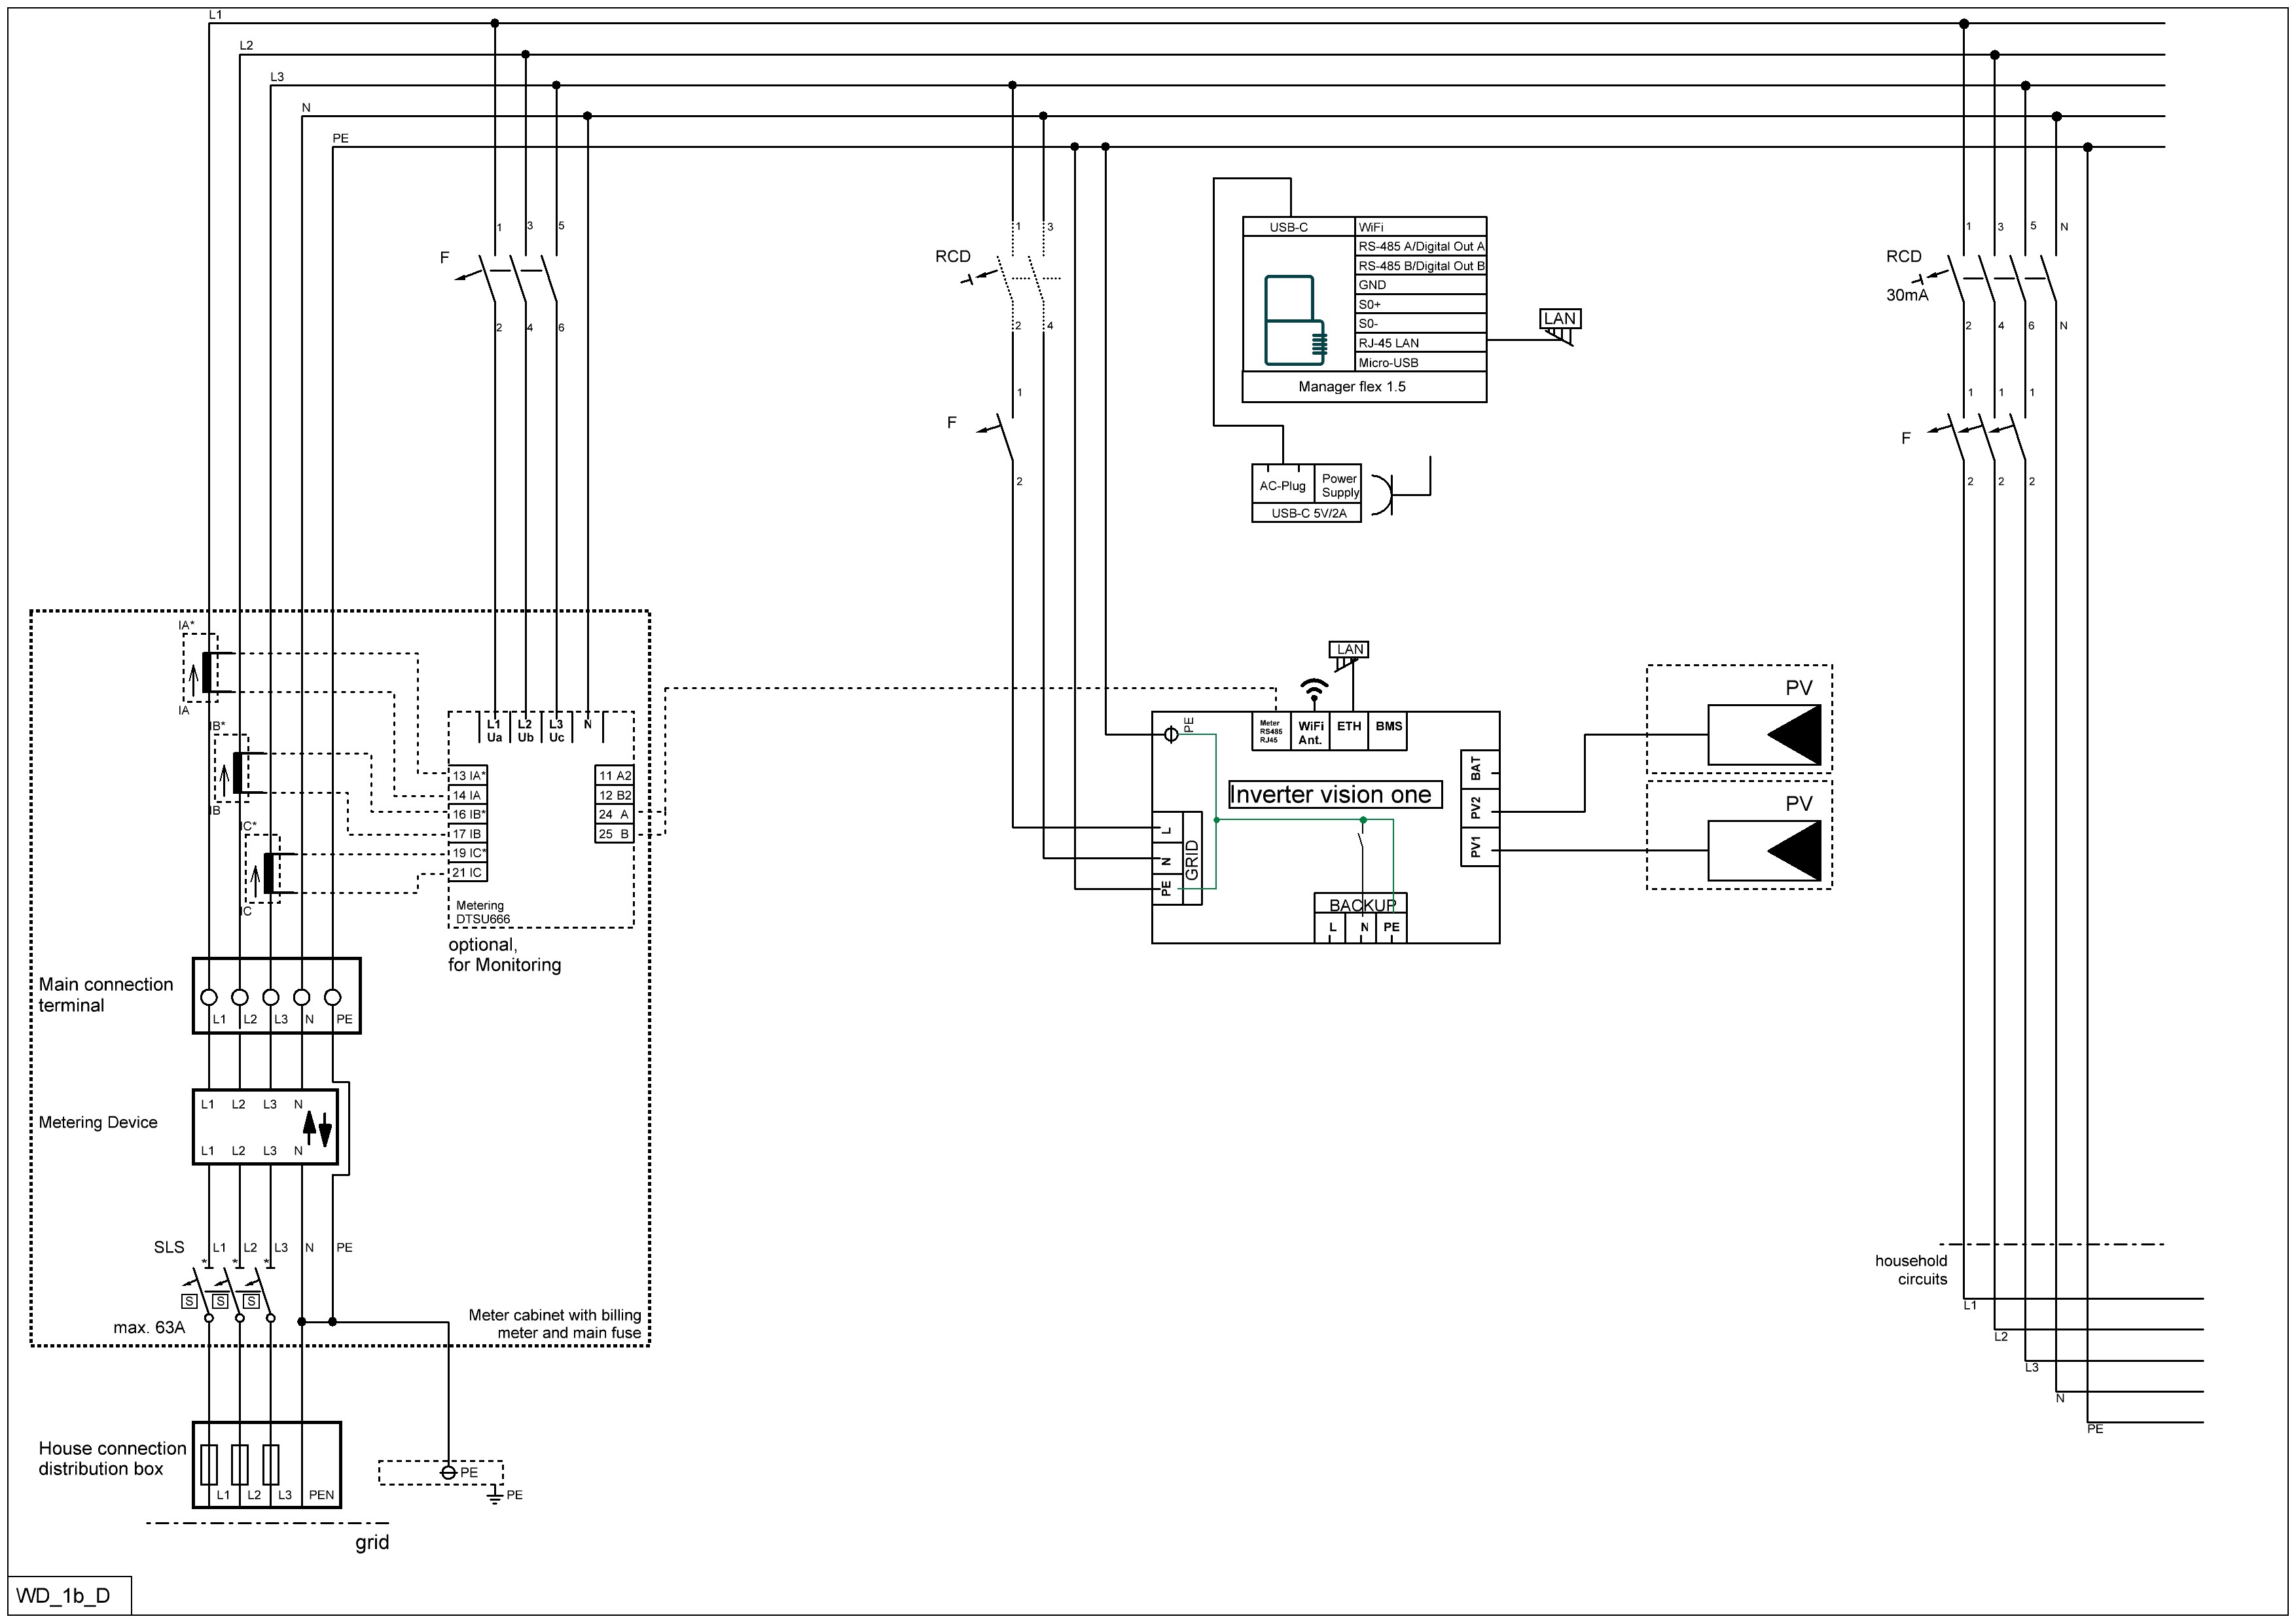The width and height of the screenshot is (2296, 1623).
Task: Click the power socket symbol by Power Supply
Action: (x=1381, y=495)
